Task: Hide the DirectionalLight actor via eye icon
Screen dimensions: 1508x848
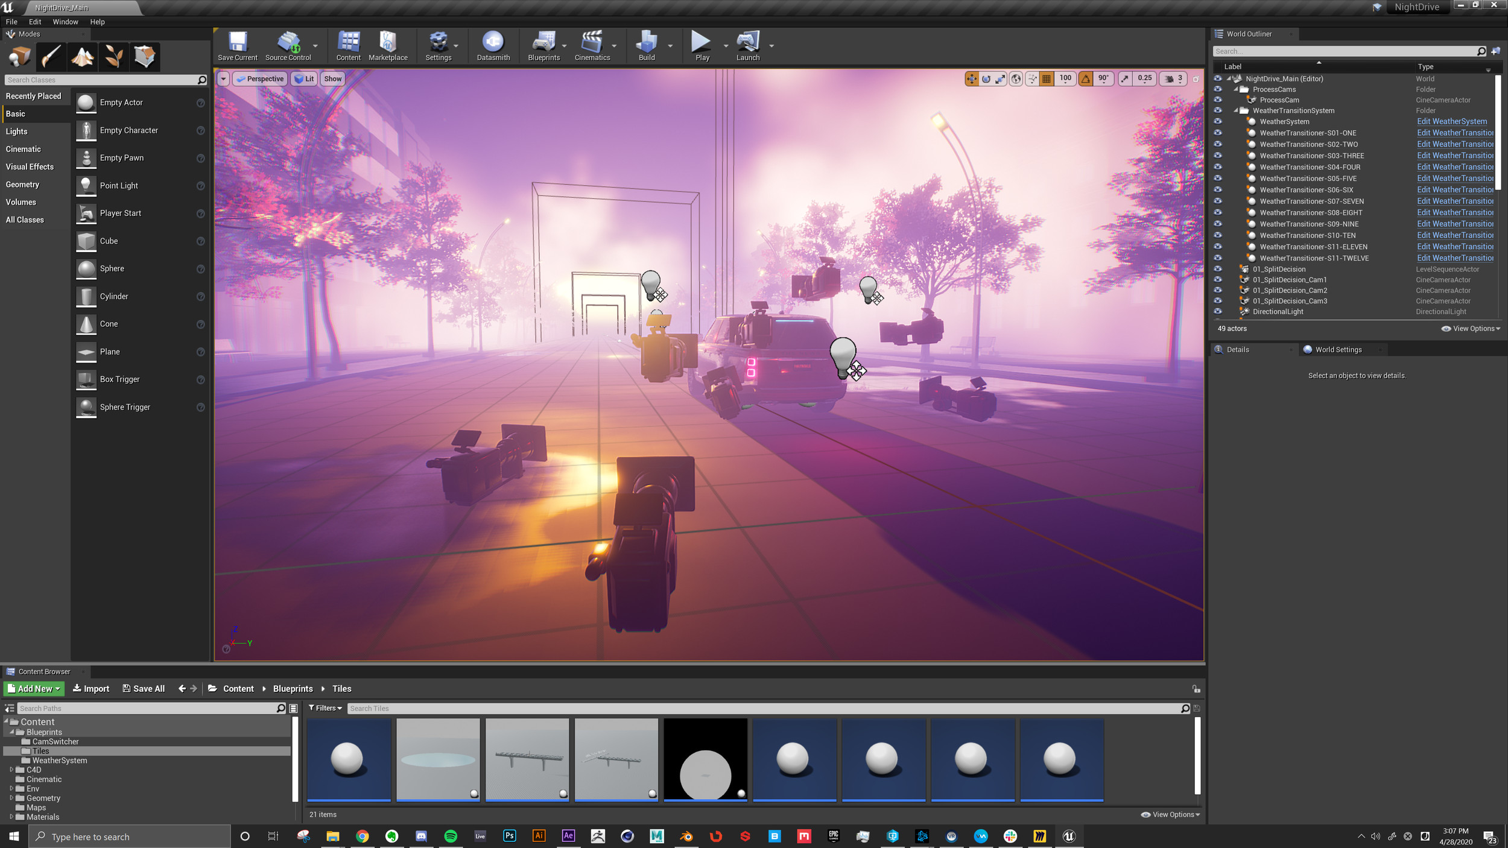Action: pyautogui.click(x=1217, y=312)
